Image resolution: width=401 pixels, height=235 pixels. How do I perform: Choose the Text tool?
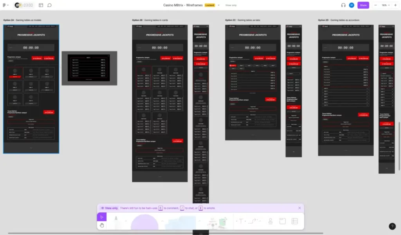pyautogui.click(x=241, y=221)
